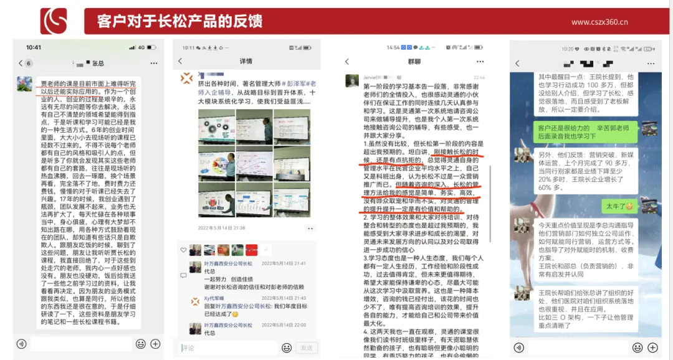673x360 pixels.
Task: Focus the 评论 comment input field
Action: (x=229, y=348)
